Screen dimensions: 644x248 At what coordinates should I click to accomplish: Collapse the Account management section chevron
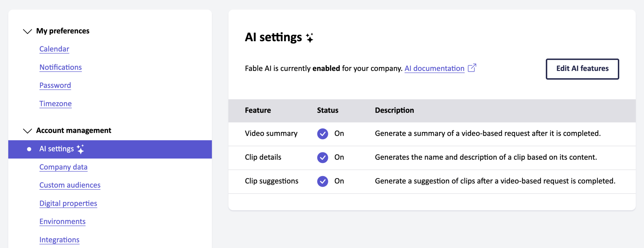27,131
